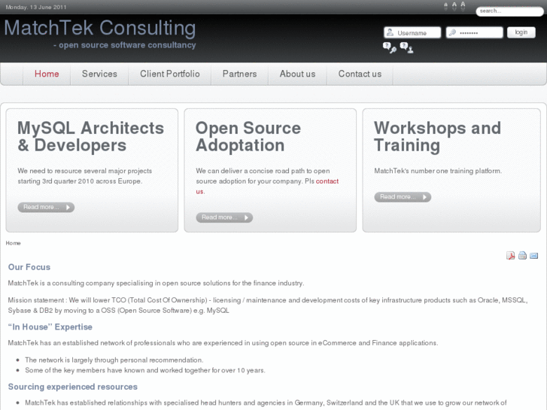Click the 'MySQL Architects & Developers' heading
The height and width of the screenshot is (410, 547).
[x=91, y=136]
